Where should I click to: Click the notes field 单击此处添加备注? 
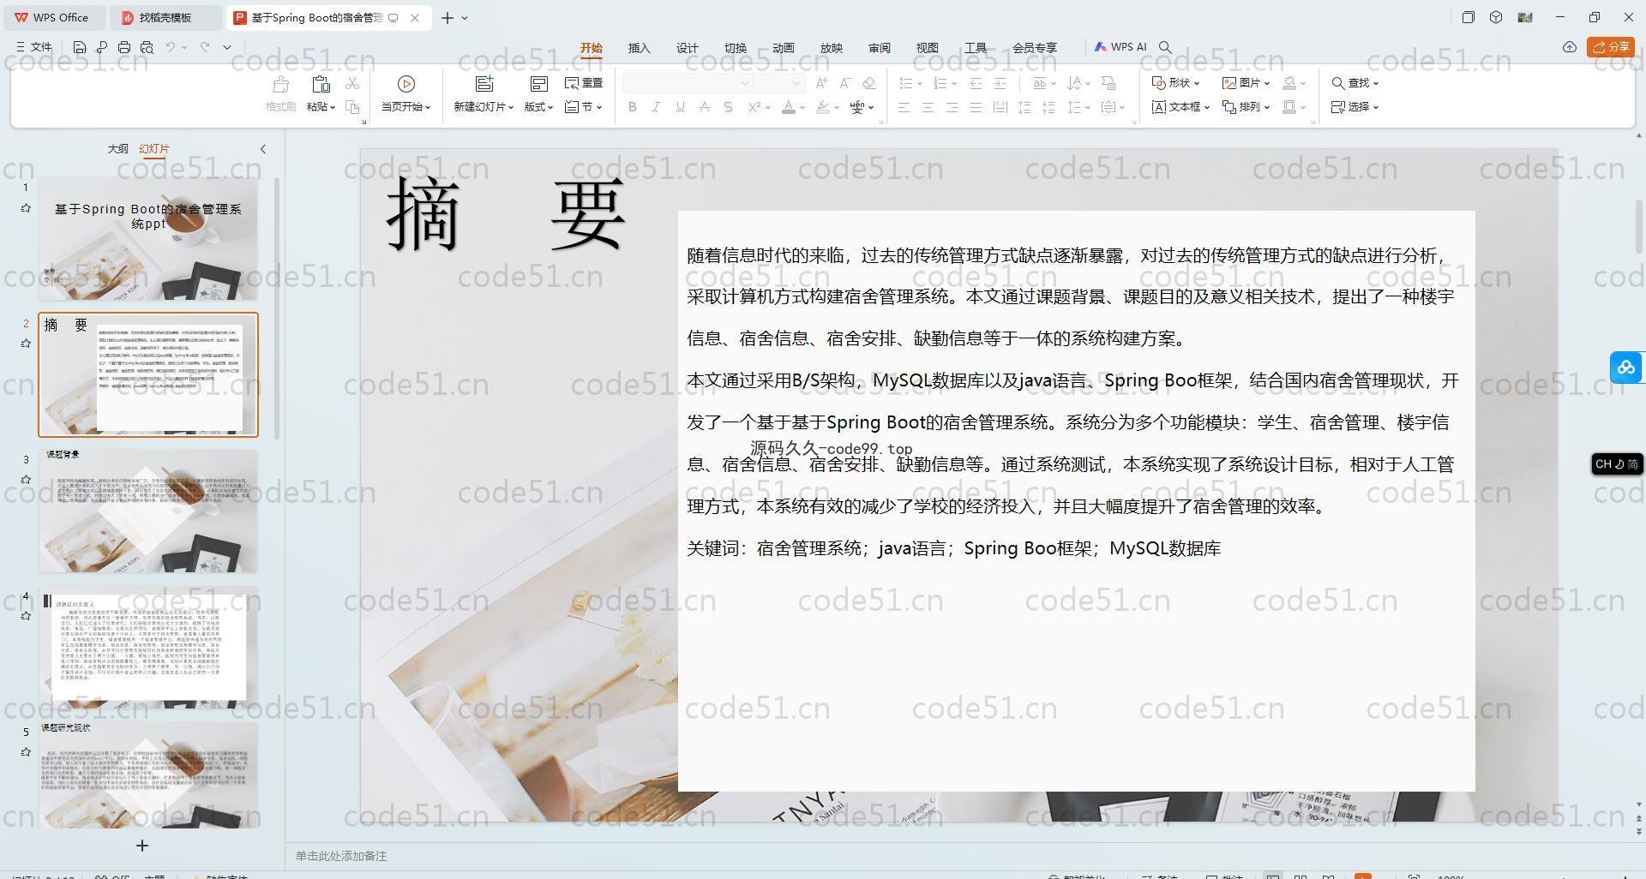[341, 856]
